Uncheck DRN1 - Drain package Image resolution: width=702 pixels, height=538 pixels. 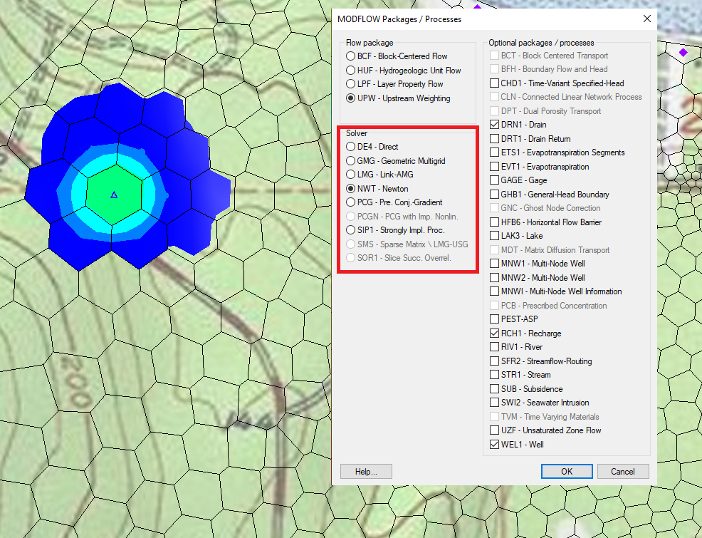tap(494, 124)
